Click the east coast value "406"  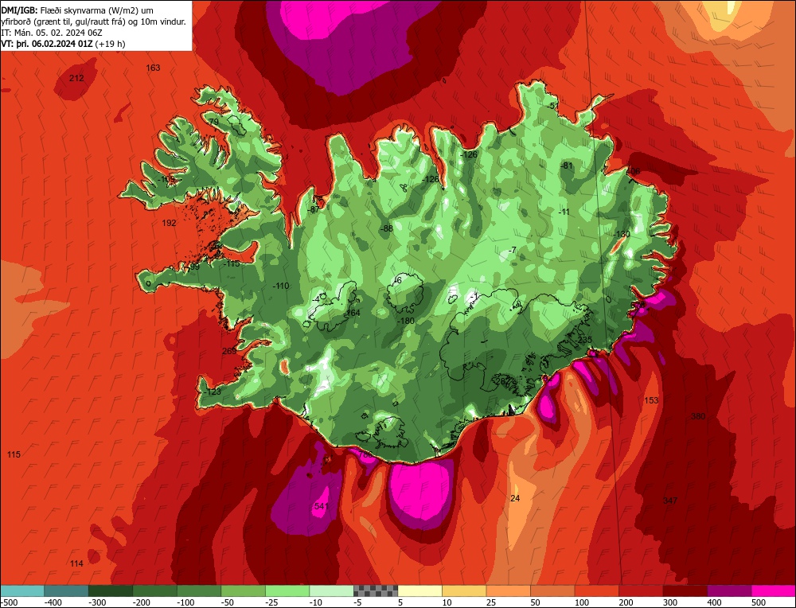(633, 171)
